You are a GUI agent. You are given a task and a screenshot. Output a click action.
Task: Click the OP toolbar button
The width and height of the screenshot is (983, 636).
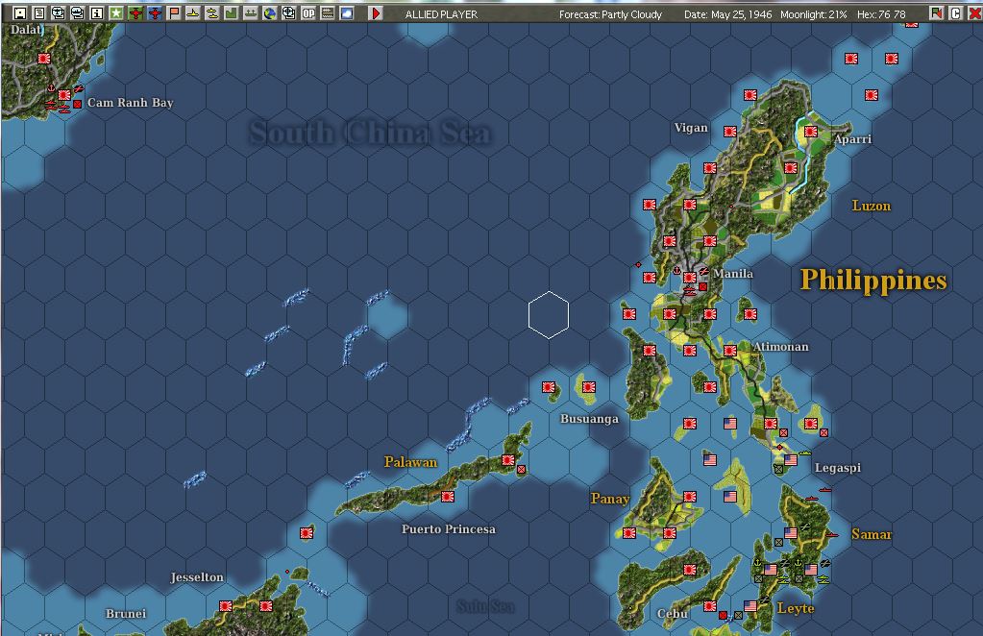coord(308,13)
